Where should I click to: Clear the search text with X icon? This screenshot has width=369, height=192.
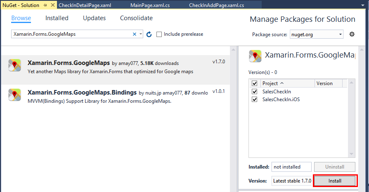[x=135, y=34]
